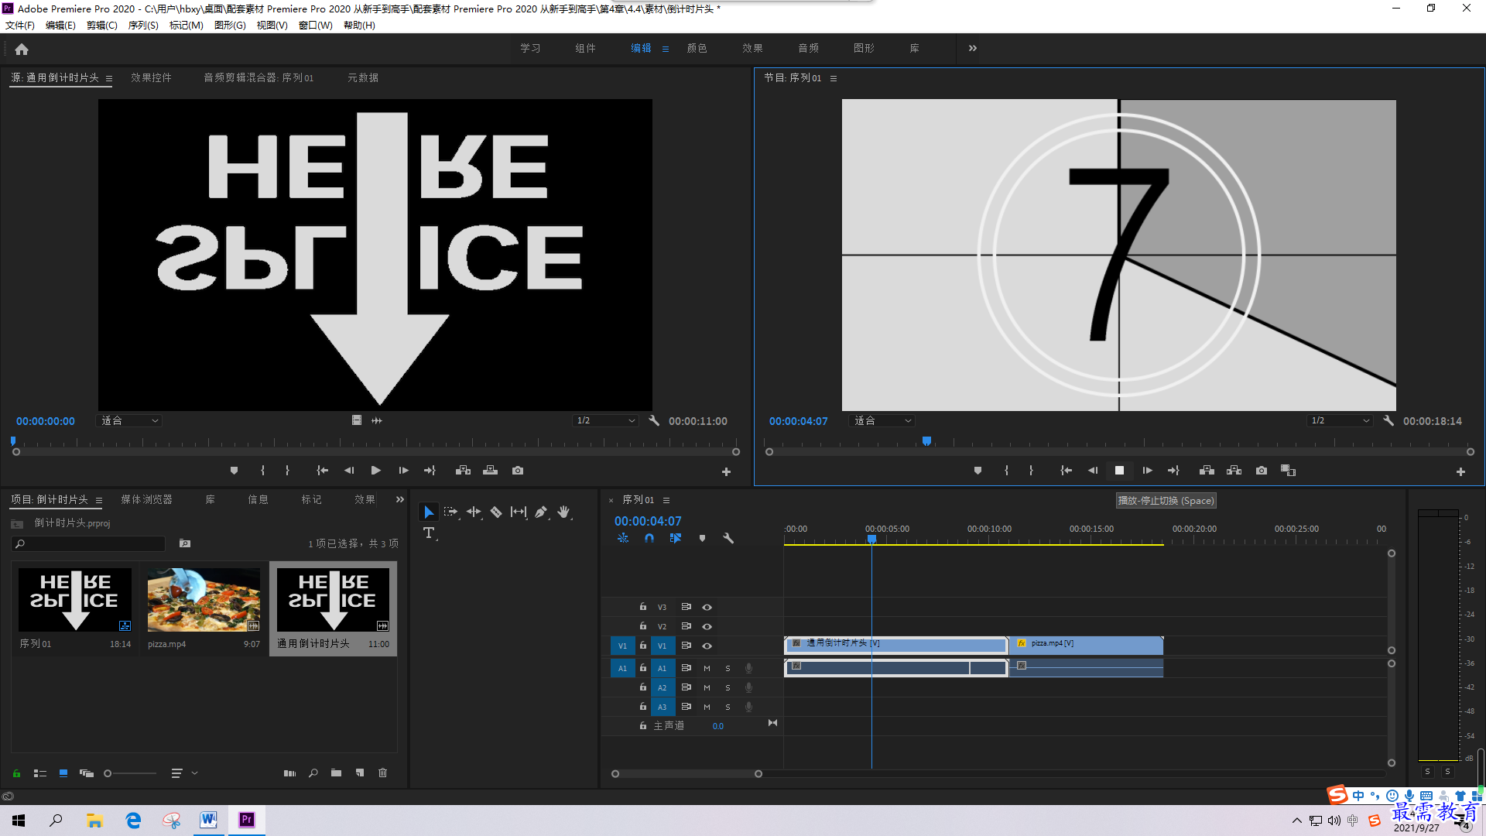Click New Item icon in project panel
The height and width of the screenshot is (836, 1486).
click(360, 773)
